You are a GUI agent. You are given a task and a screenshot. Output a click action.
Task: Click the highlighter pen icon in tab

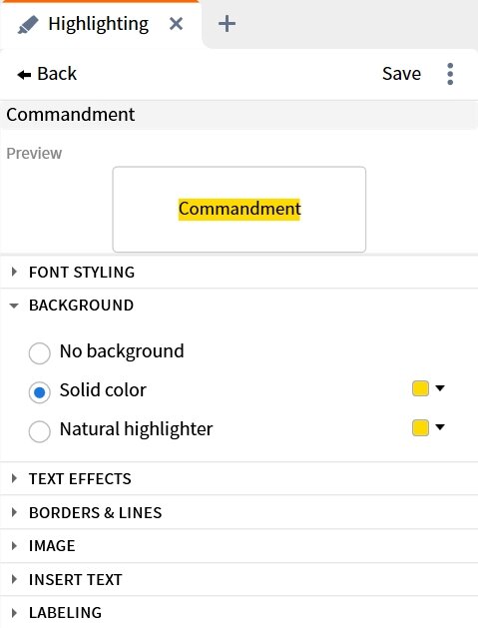(x=28, y=25)
